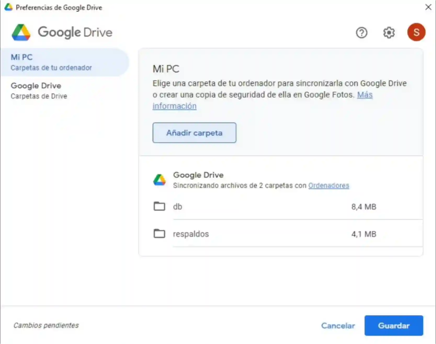
Task: Open the help question mark icon
Action: (361, 33)
